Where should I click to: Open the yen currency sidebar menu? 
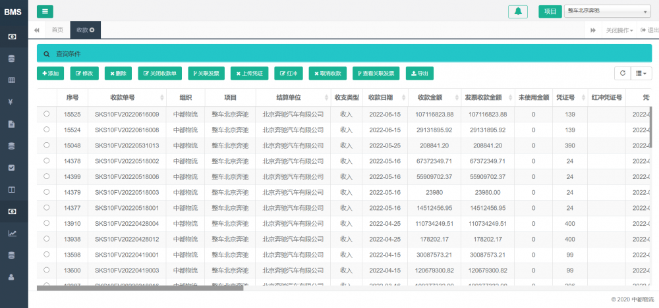click(12, 102)
